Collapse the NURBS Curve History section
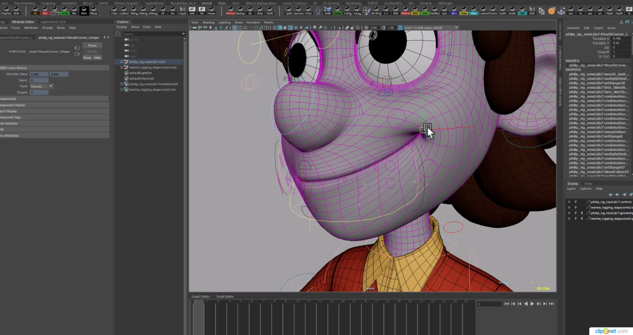Screen dimensions: 633x335 point(54,68)
